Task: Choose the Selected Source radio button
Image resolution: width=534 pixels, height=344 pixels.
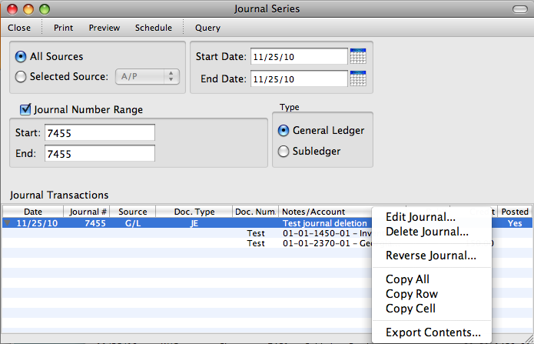Action: [x=21, y=76]
